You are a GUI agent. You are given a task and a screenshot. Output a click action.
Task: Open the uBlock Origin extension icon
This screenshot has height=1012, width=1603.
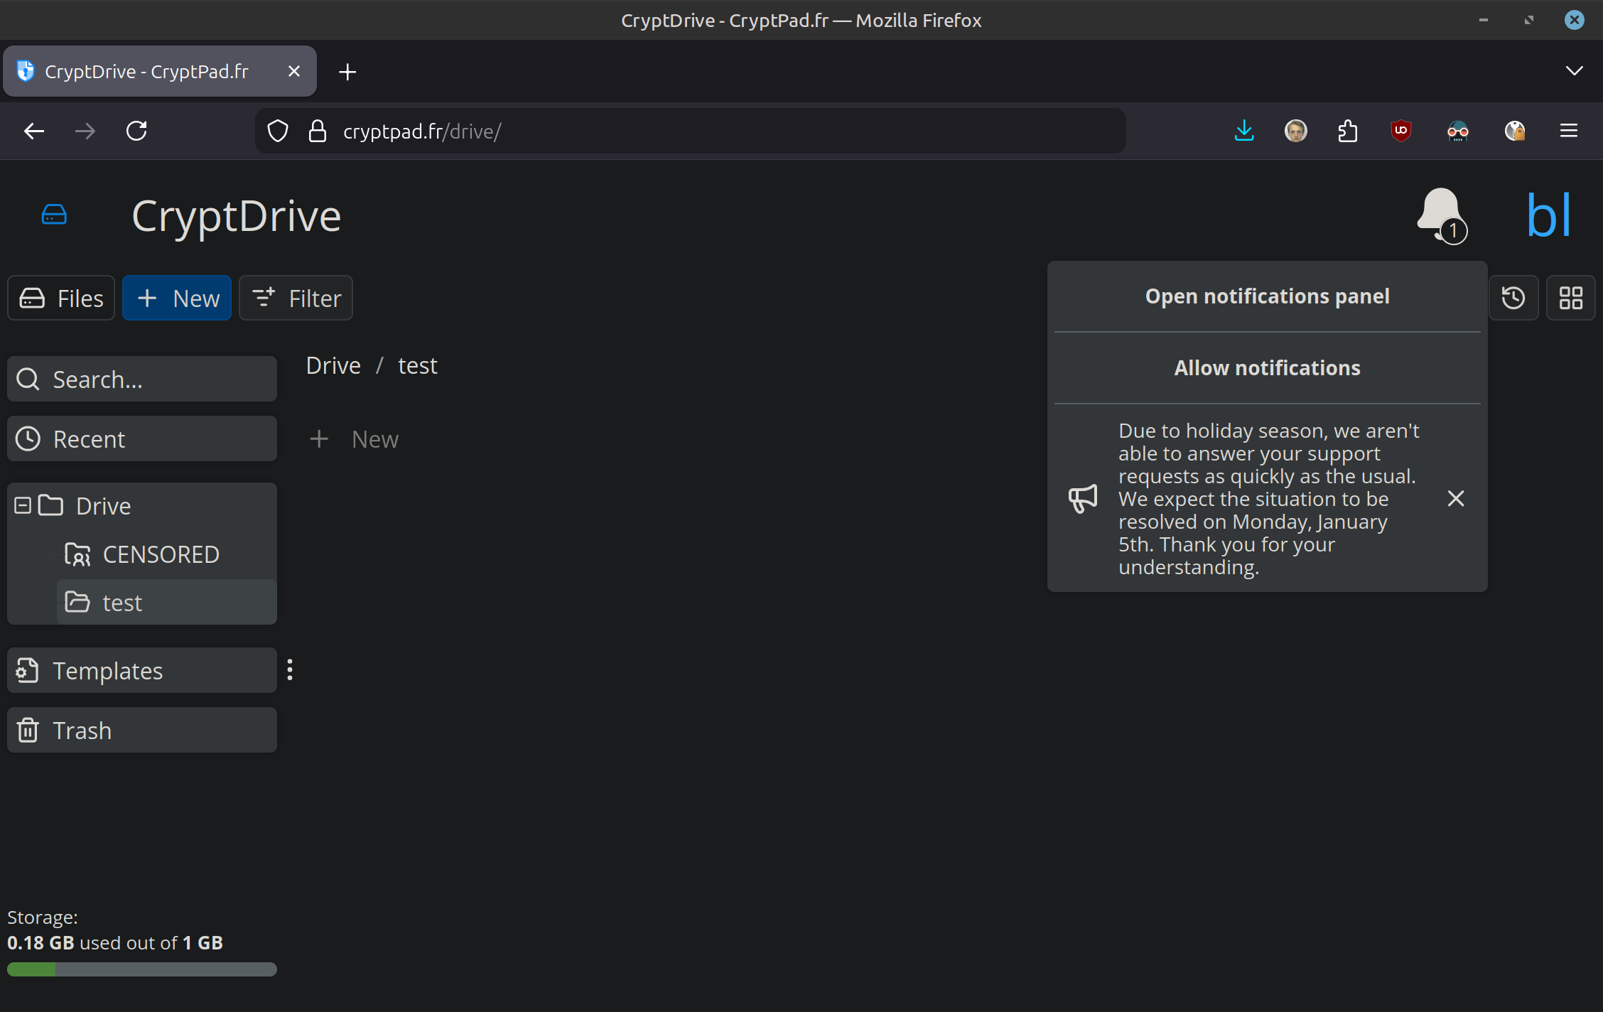click(1400, 131)
